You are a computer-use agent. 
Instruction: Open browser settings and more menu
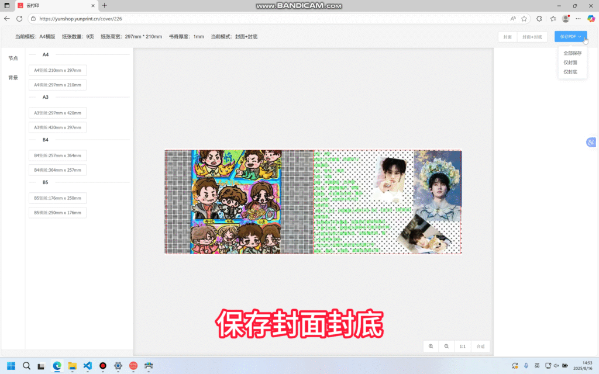(x=578, y=19)
